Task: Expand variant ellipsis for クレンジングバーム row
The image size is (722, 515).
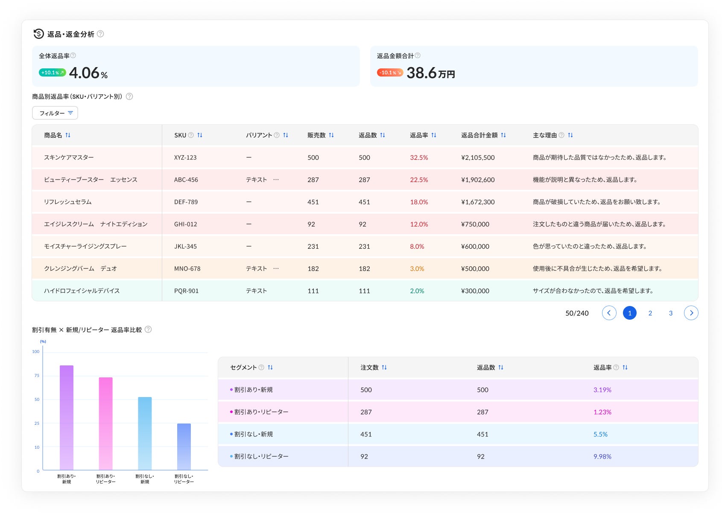Action: 276,268
